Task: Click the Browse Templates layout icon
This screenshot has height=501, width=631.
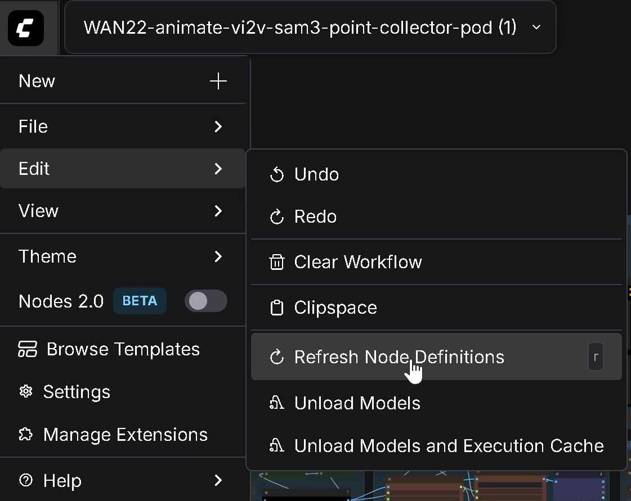Action: [28, 349]
